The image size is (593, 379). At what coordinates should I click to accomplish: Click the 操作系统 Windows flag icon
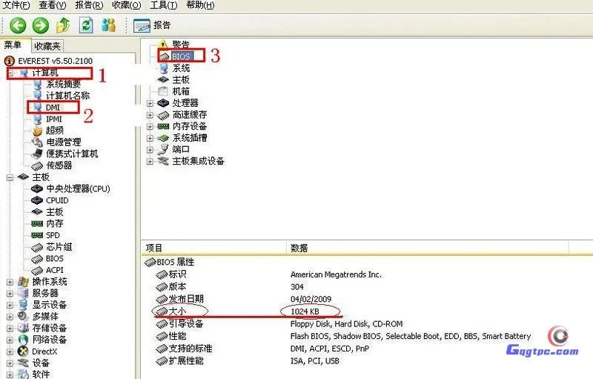tap(23, 282)
